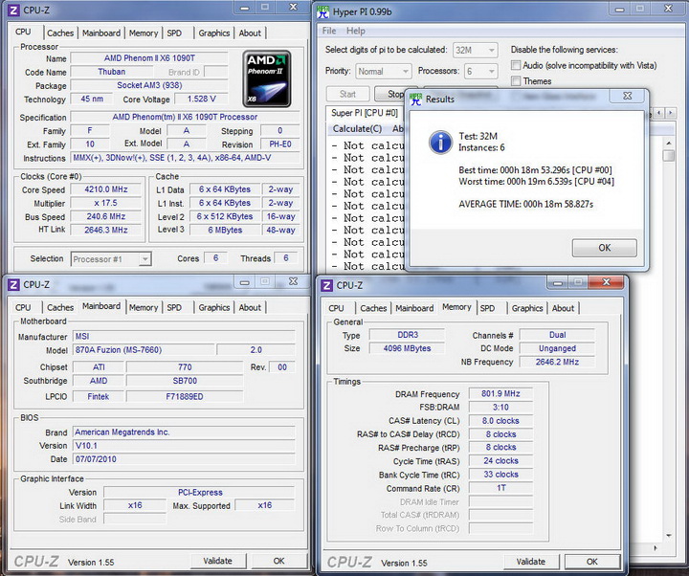Click the Stop button in Hyper PI
689x576 pixels.
pyautogui.click(x=395, y=94)
